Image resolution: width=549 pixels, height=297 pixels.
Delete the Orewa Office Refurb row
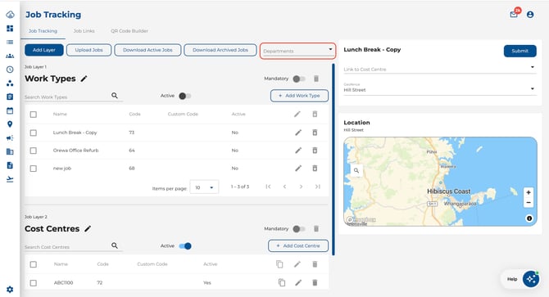click(315, 151)
